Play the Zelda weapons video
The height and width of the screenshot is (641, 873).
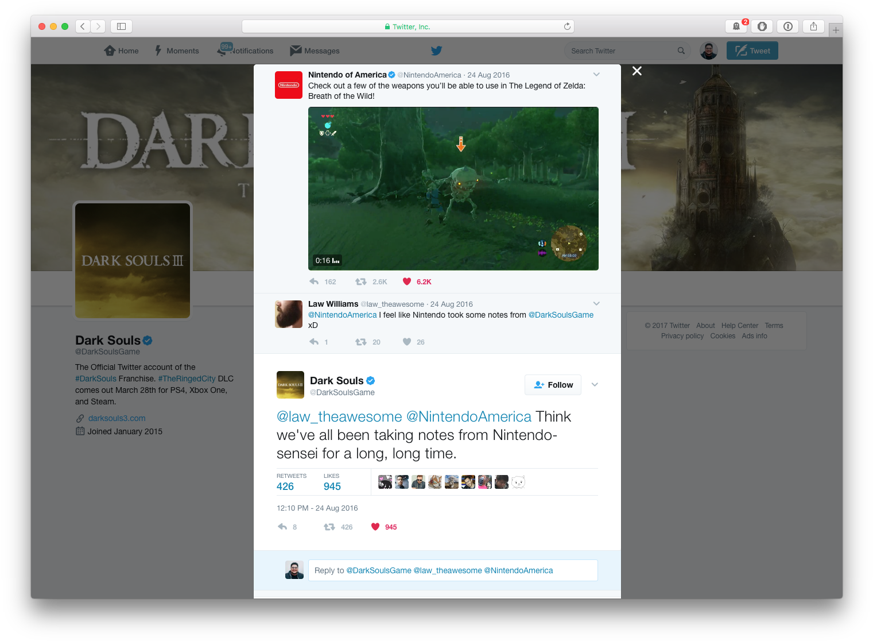pos(453,188)
